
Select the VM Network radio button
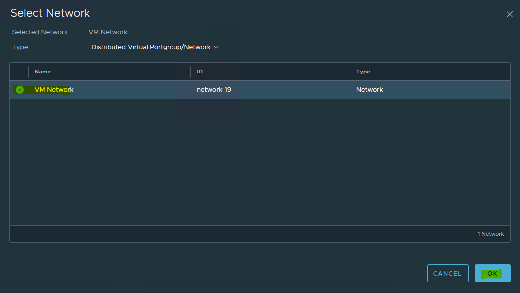[x=20, y=90]
